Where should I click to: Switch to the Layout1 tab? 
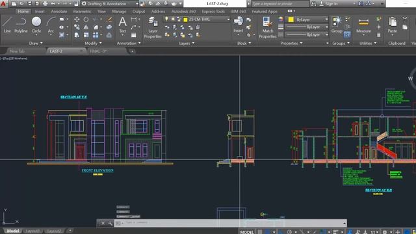[x=32, y=231]
